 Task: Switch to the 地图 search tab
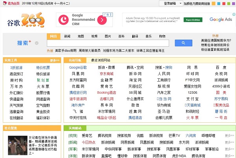[x=81, y=36]
